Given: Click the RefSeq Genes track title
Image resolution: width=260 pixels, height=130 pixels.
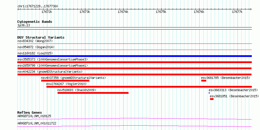Looking at the screenshot, I should (x=30, y=112).
